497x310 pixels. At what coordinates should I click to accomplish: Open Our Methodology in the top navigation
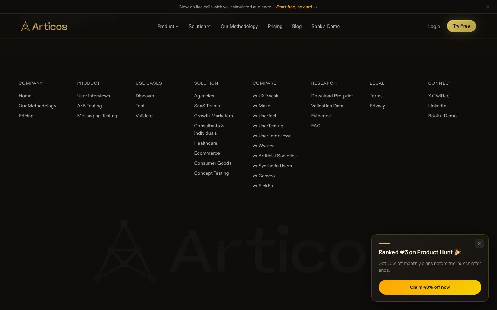coord(239,26)
